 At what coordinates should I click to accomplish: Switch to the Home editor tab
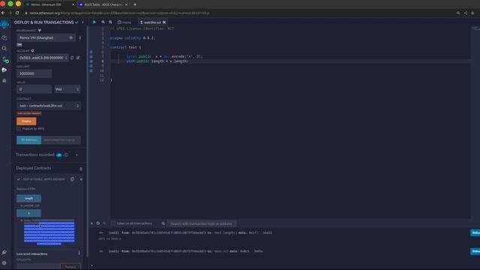click(x=124, y=22)
